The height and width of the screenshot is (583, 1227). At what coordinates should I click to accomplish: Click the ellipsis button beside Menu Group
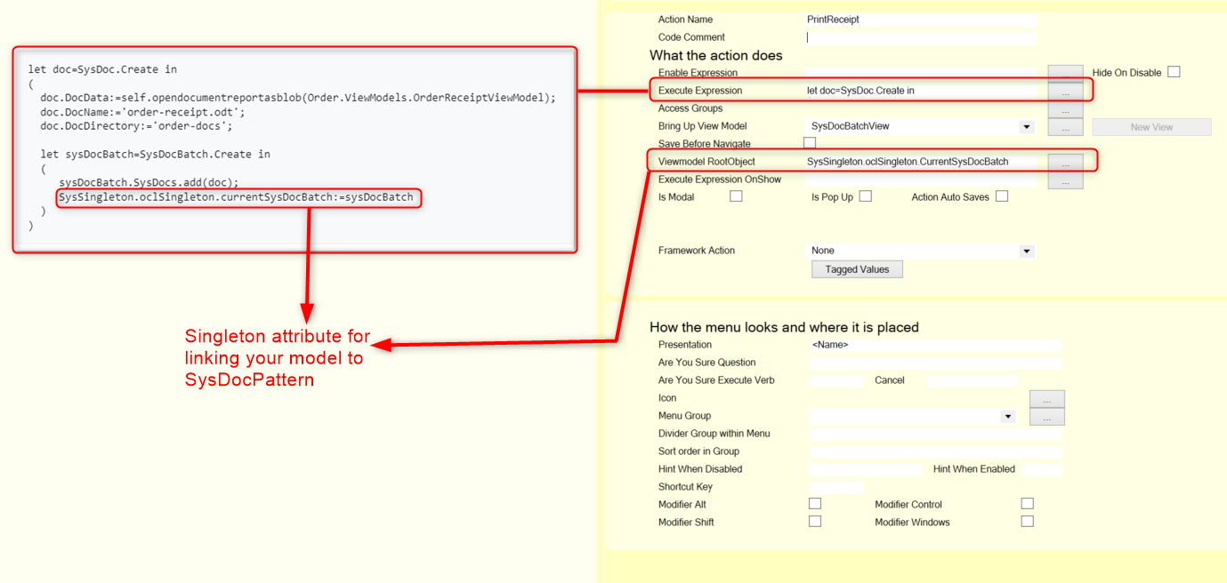(x=1046, y=417)
